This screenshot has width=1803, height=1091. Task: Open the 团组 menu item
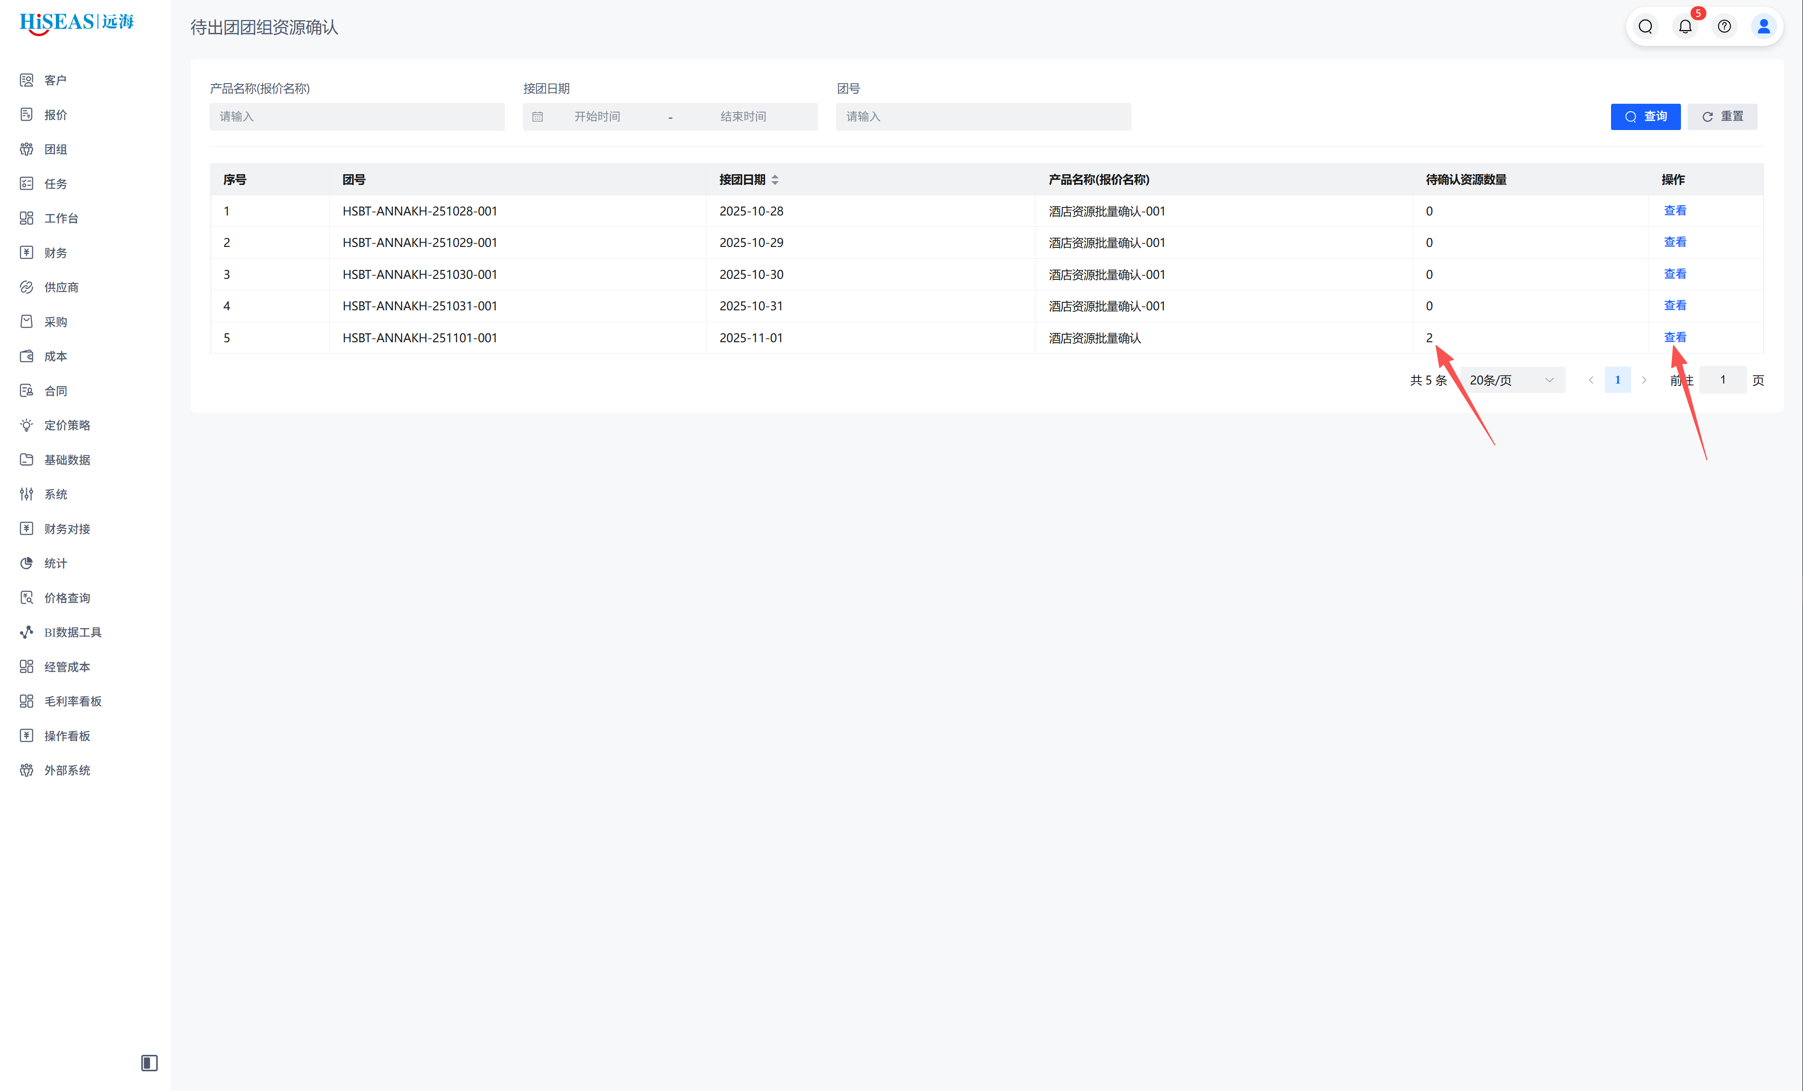tap(55, 149)
